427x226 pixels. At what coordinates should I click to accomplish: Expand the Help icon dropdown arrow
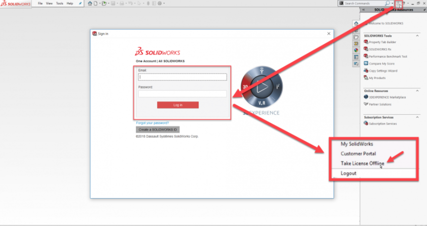408,3
